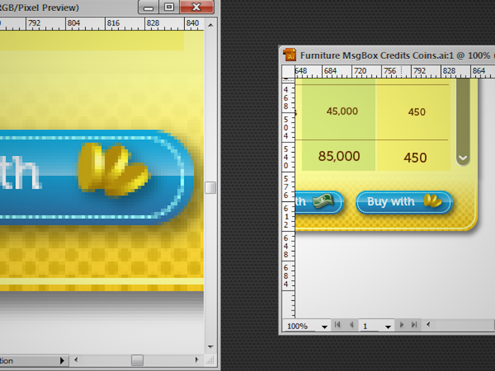495x371 pixels.
Task: Click the "Buy with" coins button at 100%
Action: point(404,202)
